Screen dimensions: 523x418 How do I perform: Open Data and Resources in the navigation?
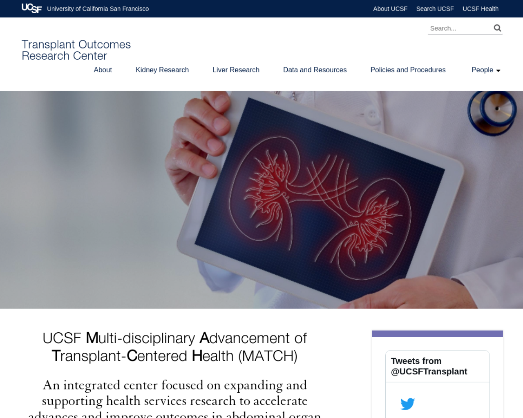(315, 70)
